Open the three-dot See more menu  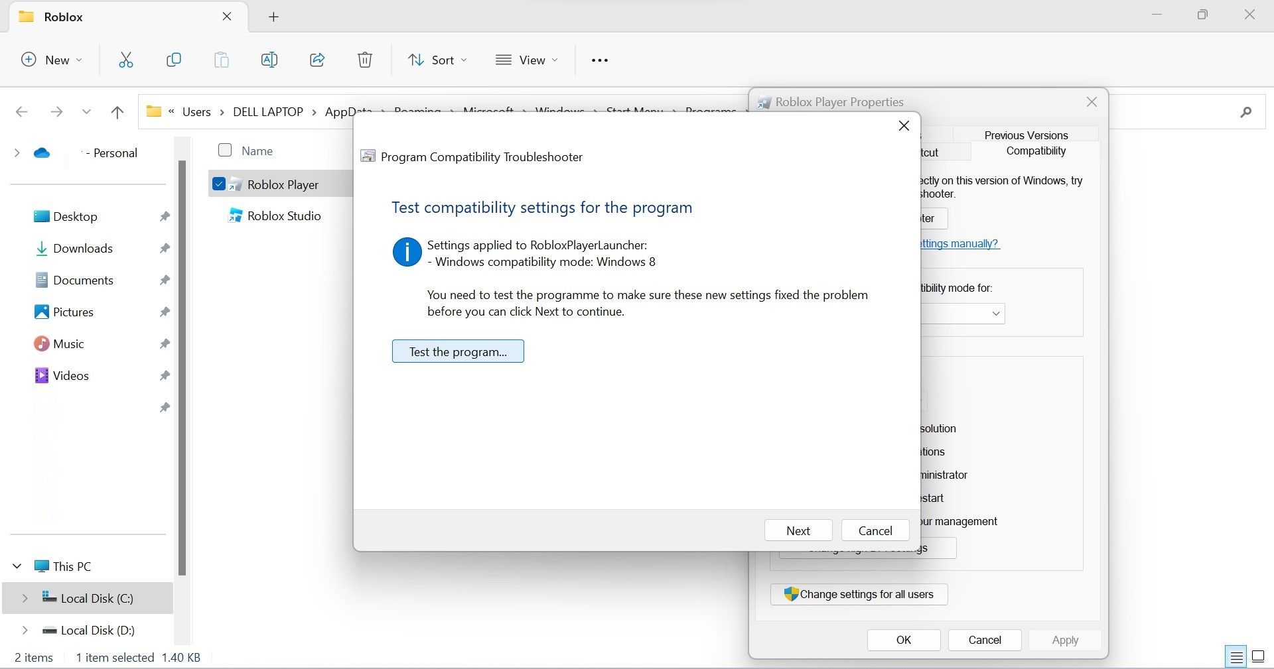tap(600, 60)
